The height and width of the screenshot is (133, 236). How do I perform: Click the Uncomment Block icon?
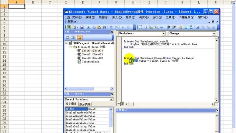point(191,27)
